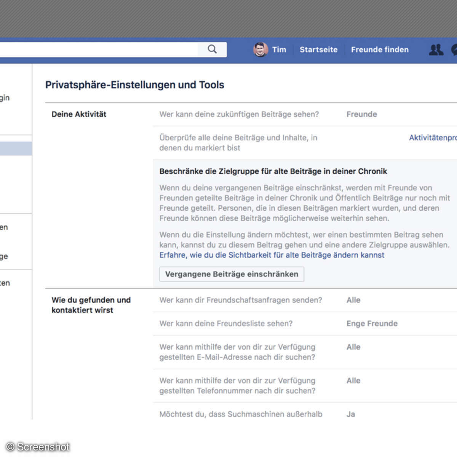Click the 'Freunde' value for future posts
Screen dimensions: 457x457
click(x=361, y=114)
